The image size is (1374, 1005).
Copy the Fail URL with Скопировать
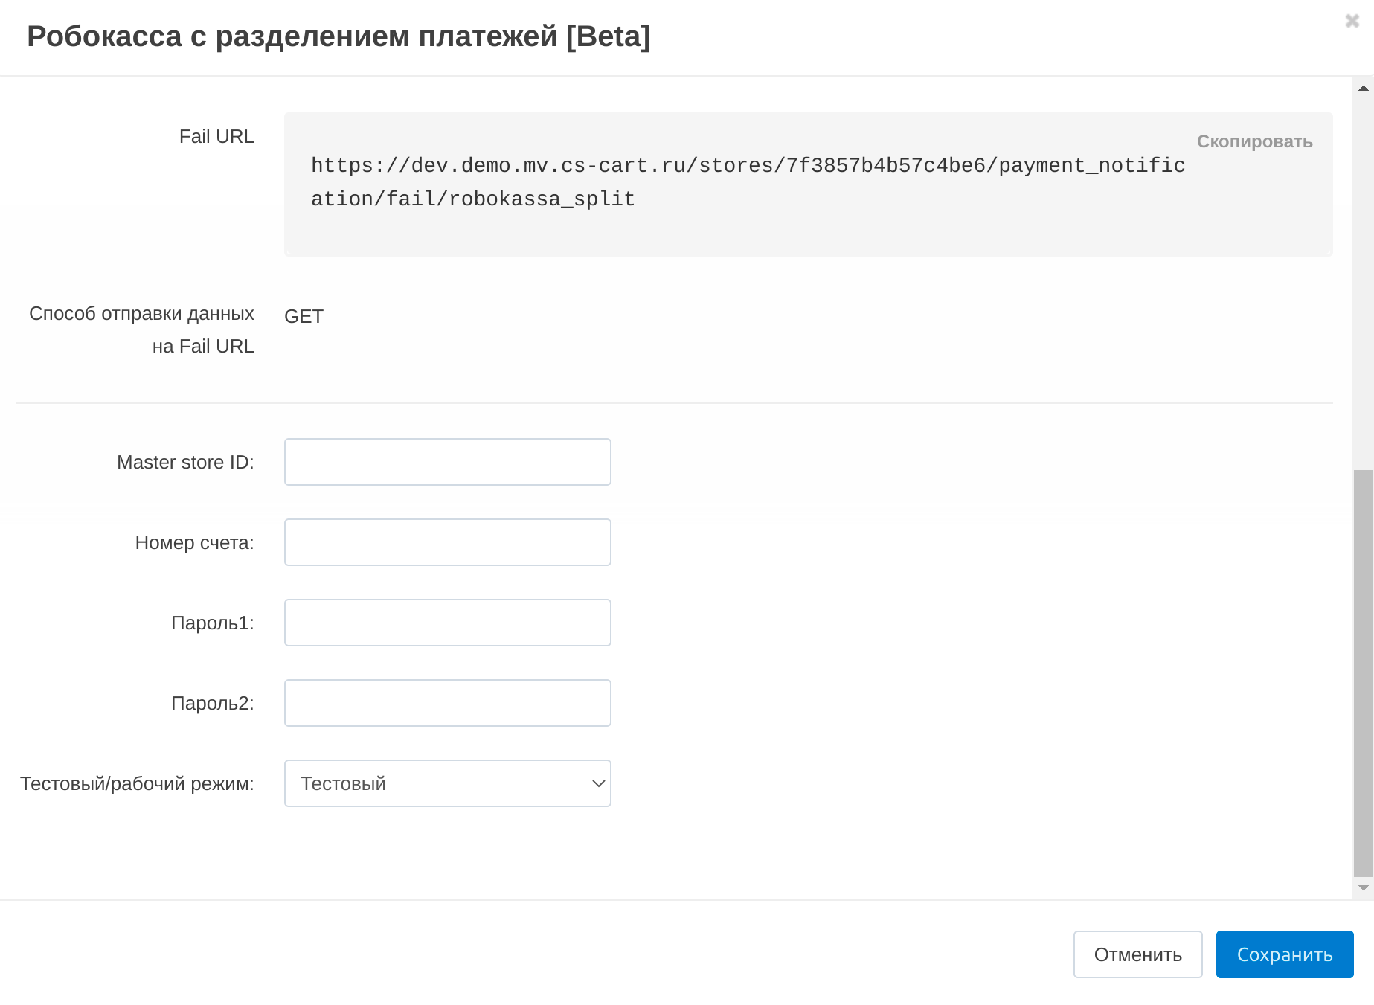(x=1253, y=141)
